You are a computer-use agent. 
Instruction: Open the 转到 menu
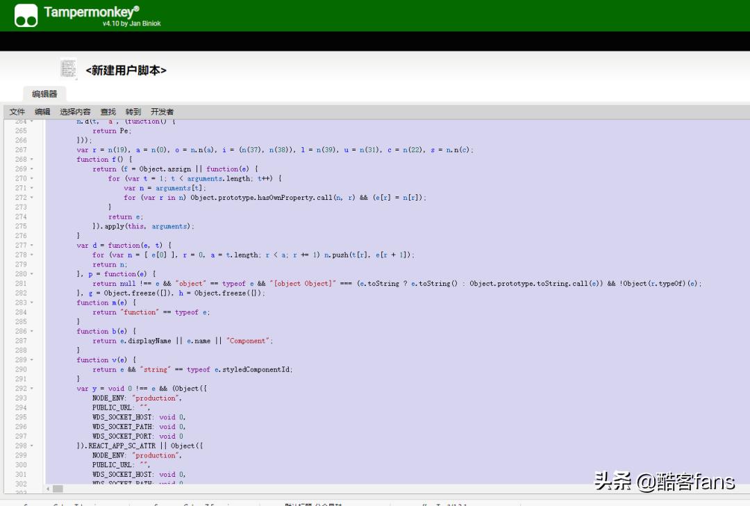pos(133,112)
